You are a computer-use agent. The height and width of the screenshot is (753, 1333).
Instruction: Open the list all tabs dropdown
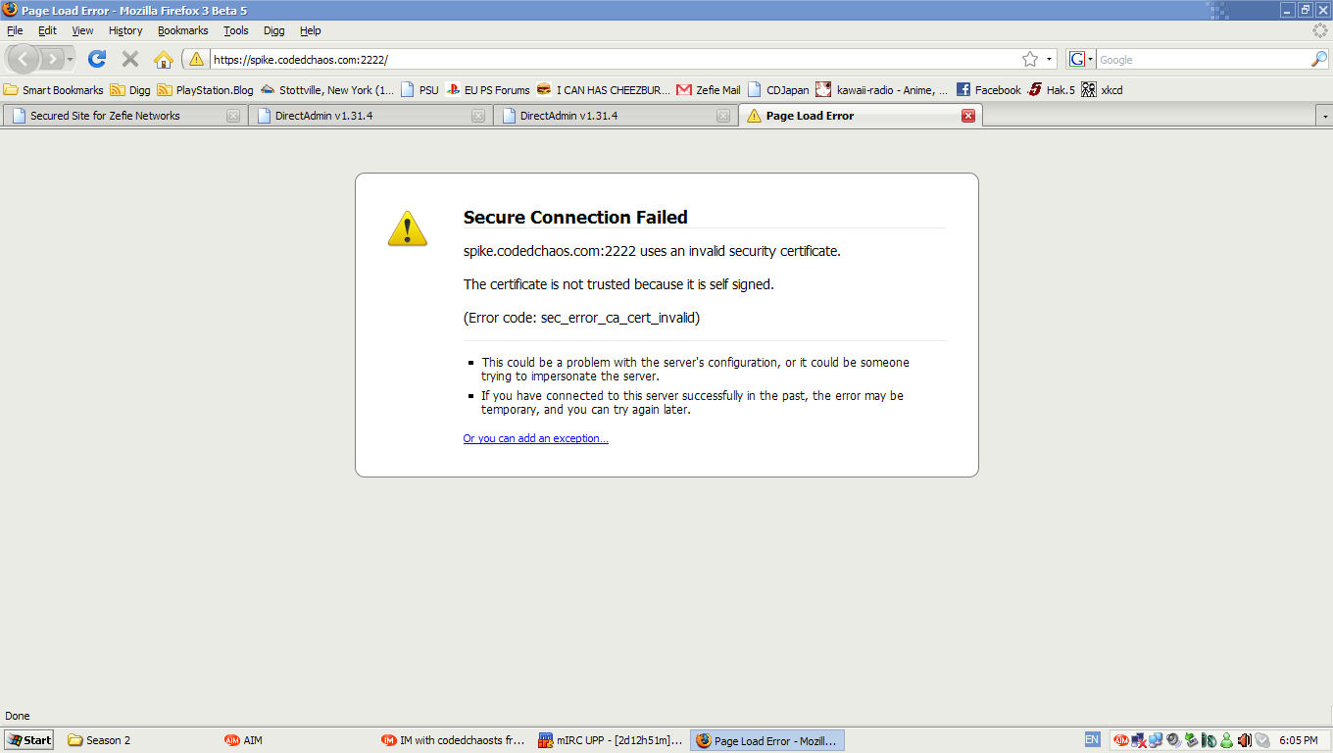click(x=1325, y=116)
